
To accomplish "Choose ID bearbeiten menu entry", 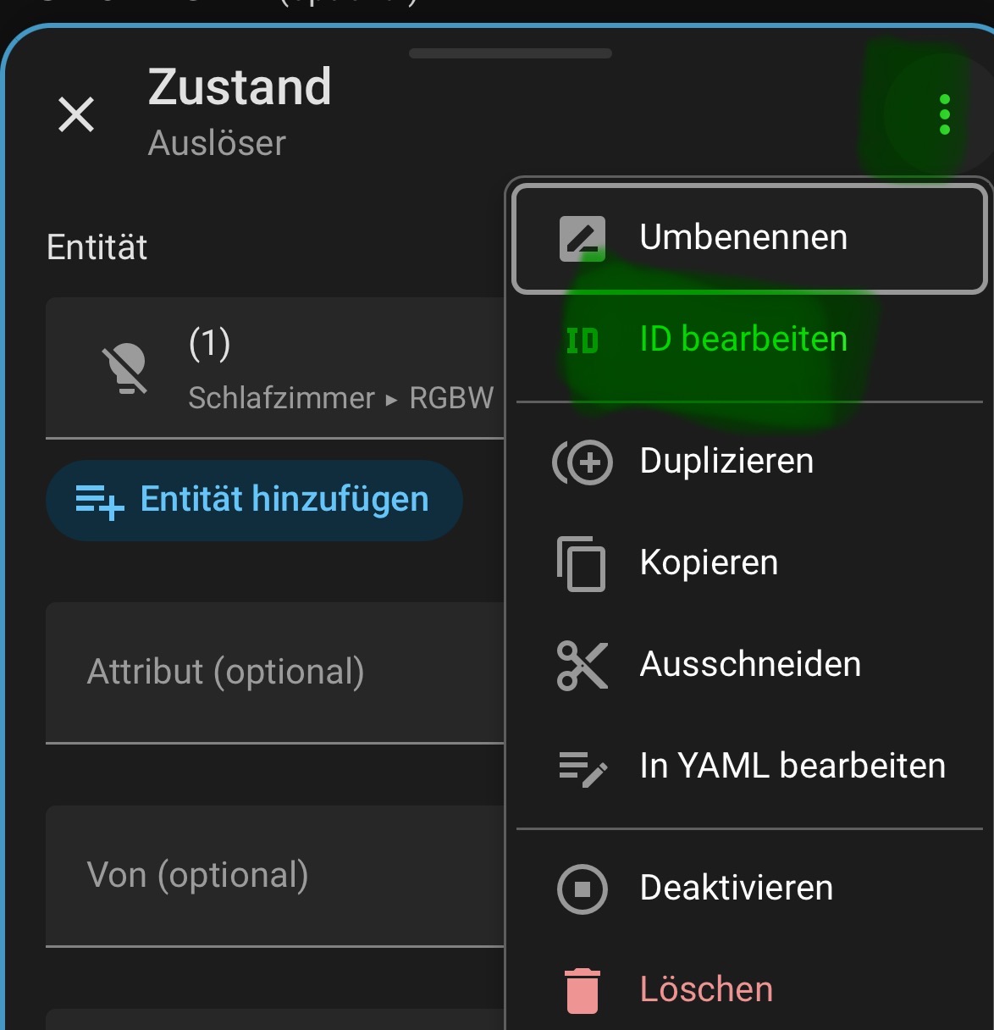I will coord(743,340).
